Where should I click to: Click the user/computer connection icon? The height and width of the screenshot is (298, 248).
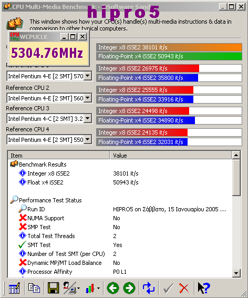pyautogui.click(x=69, y=288)
